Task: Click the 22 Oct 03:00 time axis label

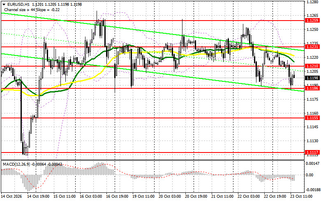Action: point(249,196)
